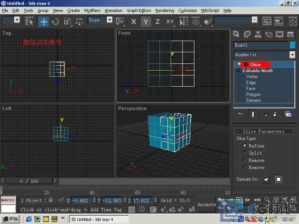299x224 pixels.
Task: Step time slider to previous frame arrow
Action: click(2, 180)
